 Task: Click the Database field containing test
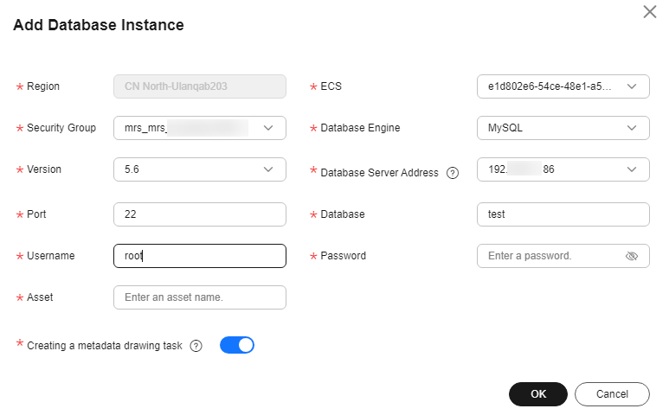click(x=563, y=214)
